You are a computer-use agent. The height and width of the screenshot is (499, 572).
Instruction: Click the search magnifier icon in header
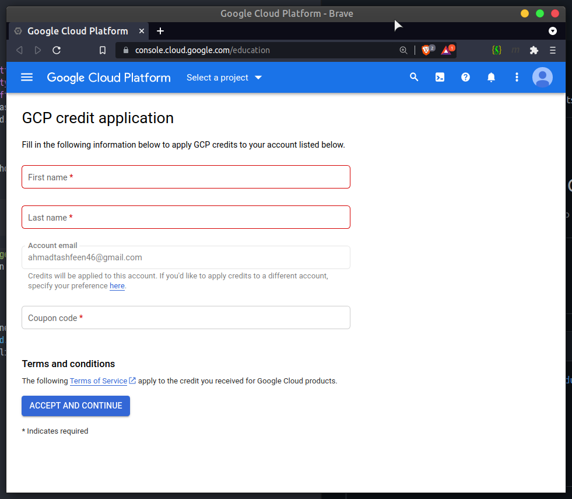pos(414,77)
